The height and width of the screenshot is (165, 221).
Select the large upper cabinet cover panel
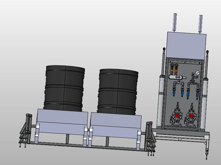pyautogui.click(x=186, y=46)
